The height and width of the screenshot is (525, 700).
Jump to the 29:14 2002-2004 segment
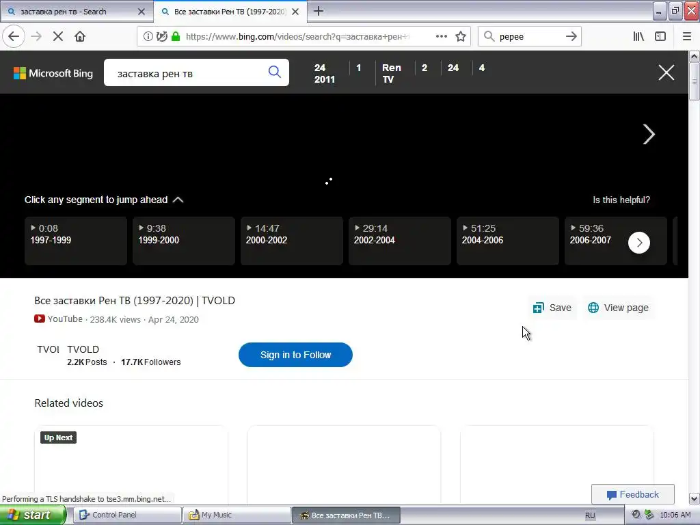(x=400, y=241)
